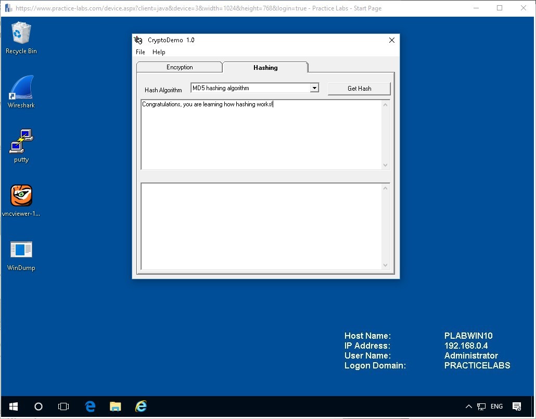Expand hidden icons in the system tray
Screen dimensions: 536x419
pyautogui.click(x=468, y=406)
